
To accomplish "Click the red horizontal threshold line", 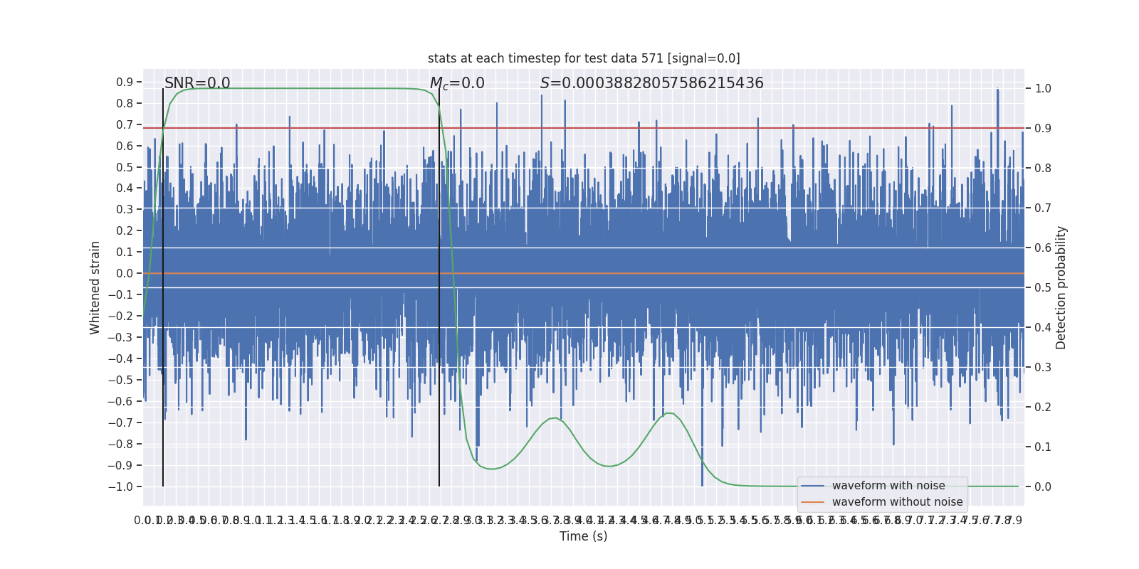I will tap(584, 128).
